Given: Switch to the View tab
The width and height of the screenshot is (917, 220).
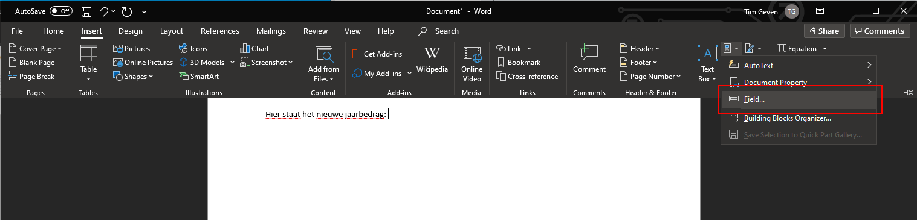Looking at the screenshot, I should coord(352,31).
